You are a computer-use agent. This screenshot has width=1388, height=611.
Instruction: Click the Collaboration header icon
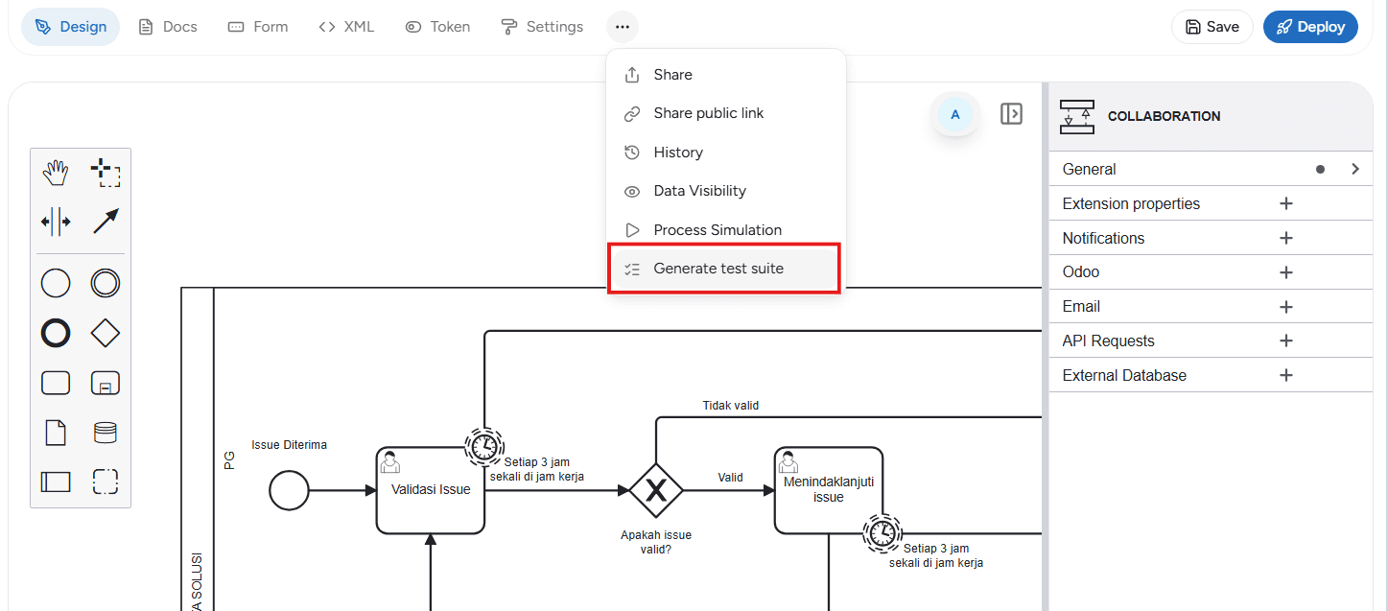(x=1077, y=116)
